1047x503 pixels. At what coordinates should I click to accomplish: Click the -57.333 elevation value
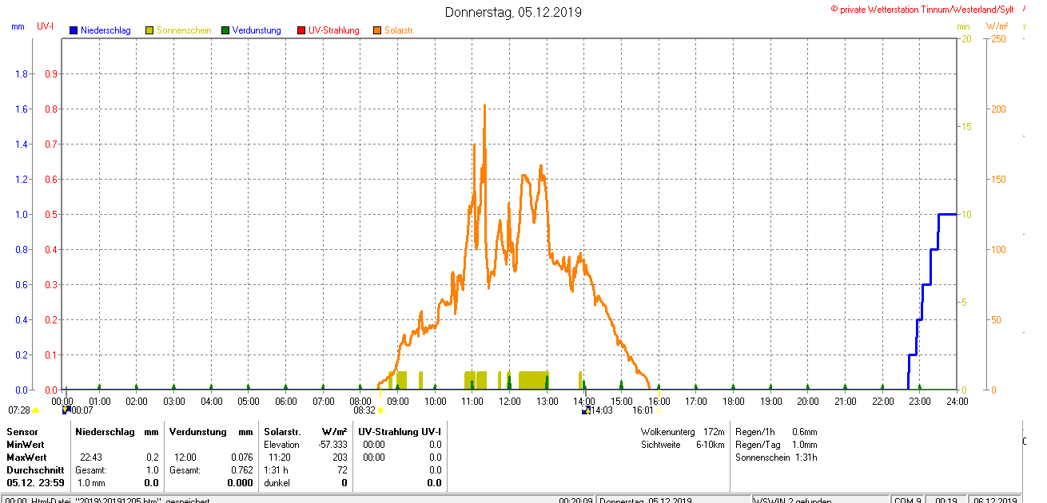pos(331,444)
